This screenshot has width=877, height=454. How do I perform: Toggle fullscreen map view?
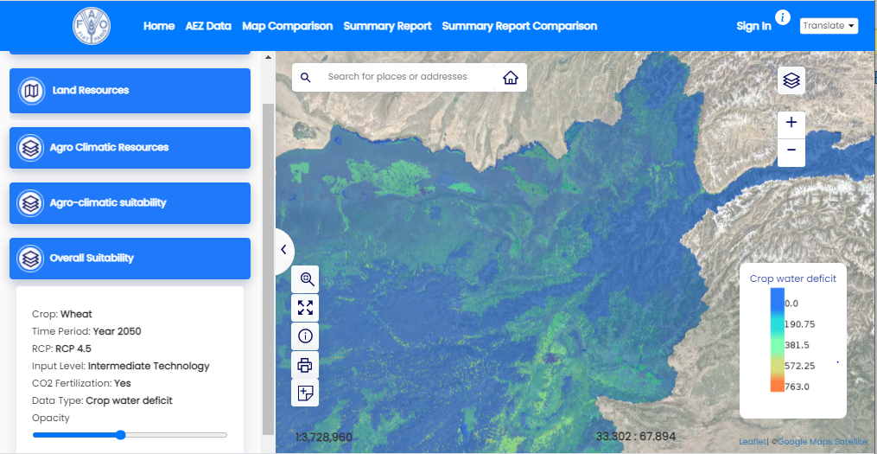coord(305,307)
